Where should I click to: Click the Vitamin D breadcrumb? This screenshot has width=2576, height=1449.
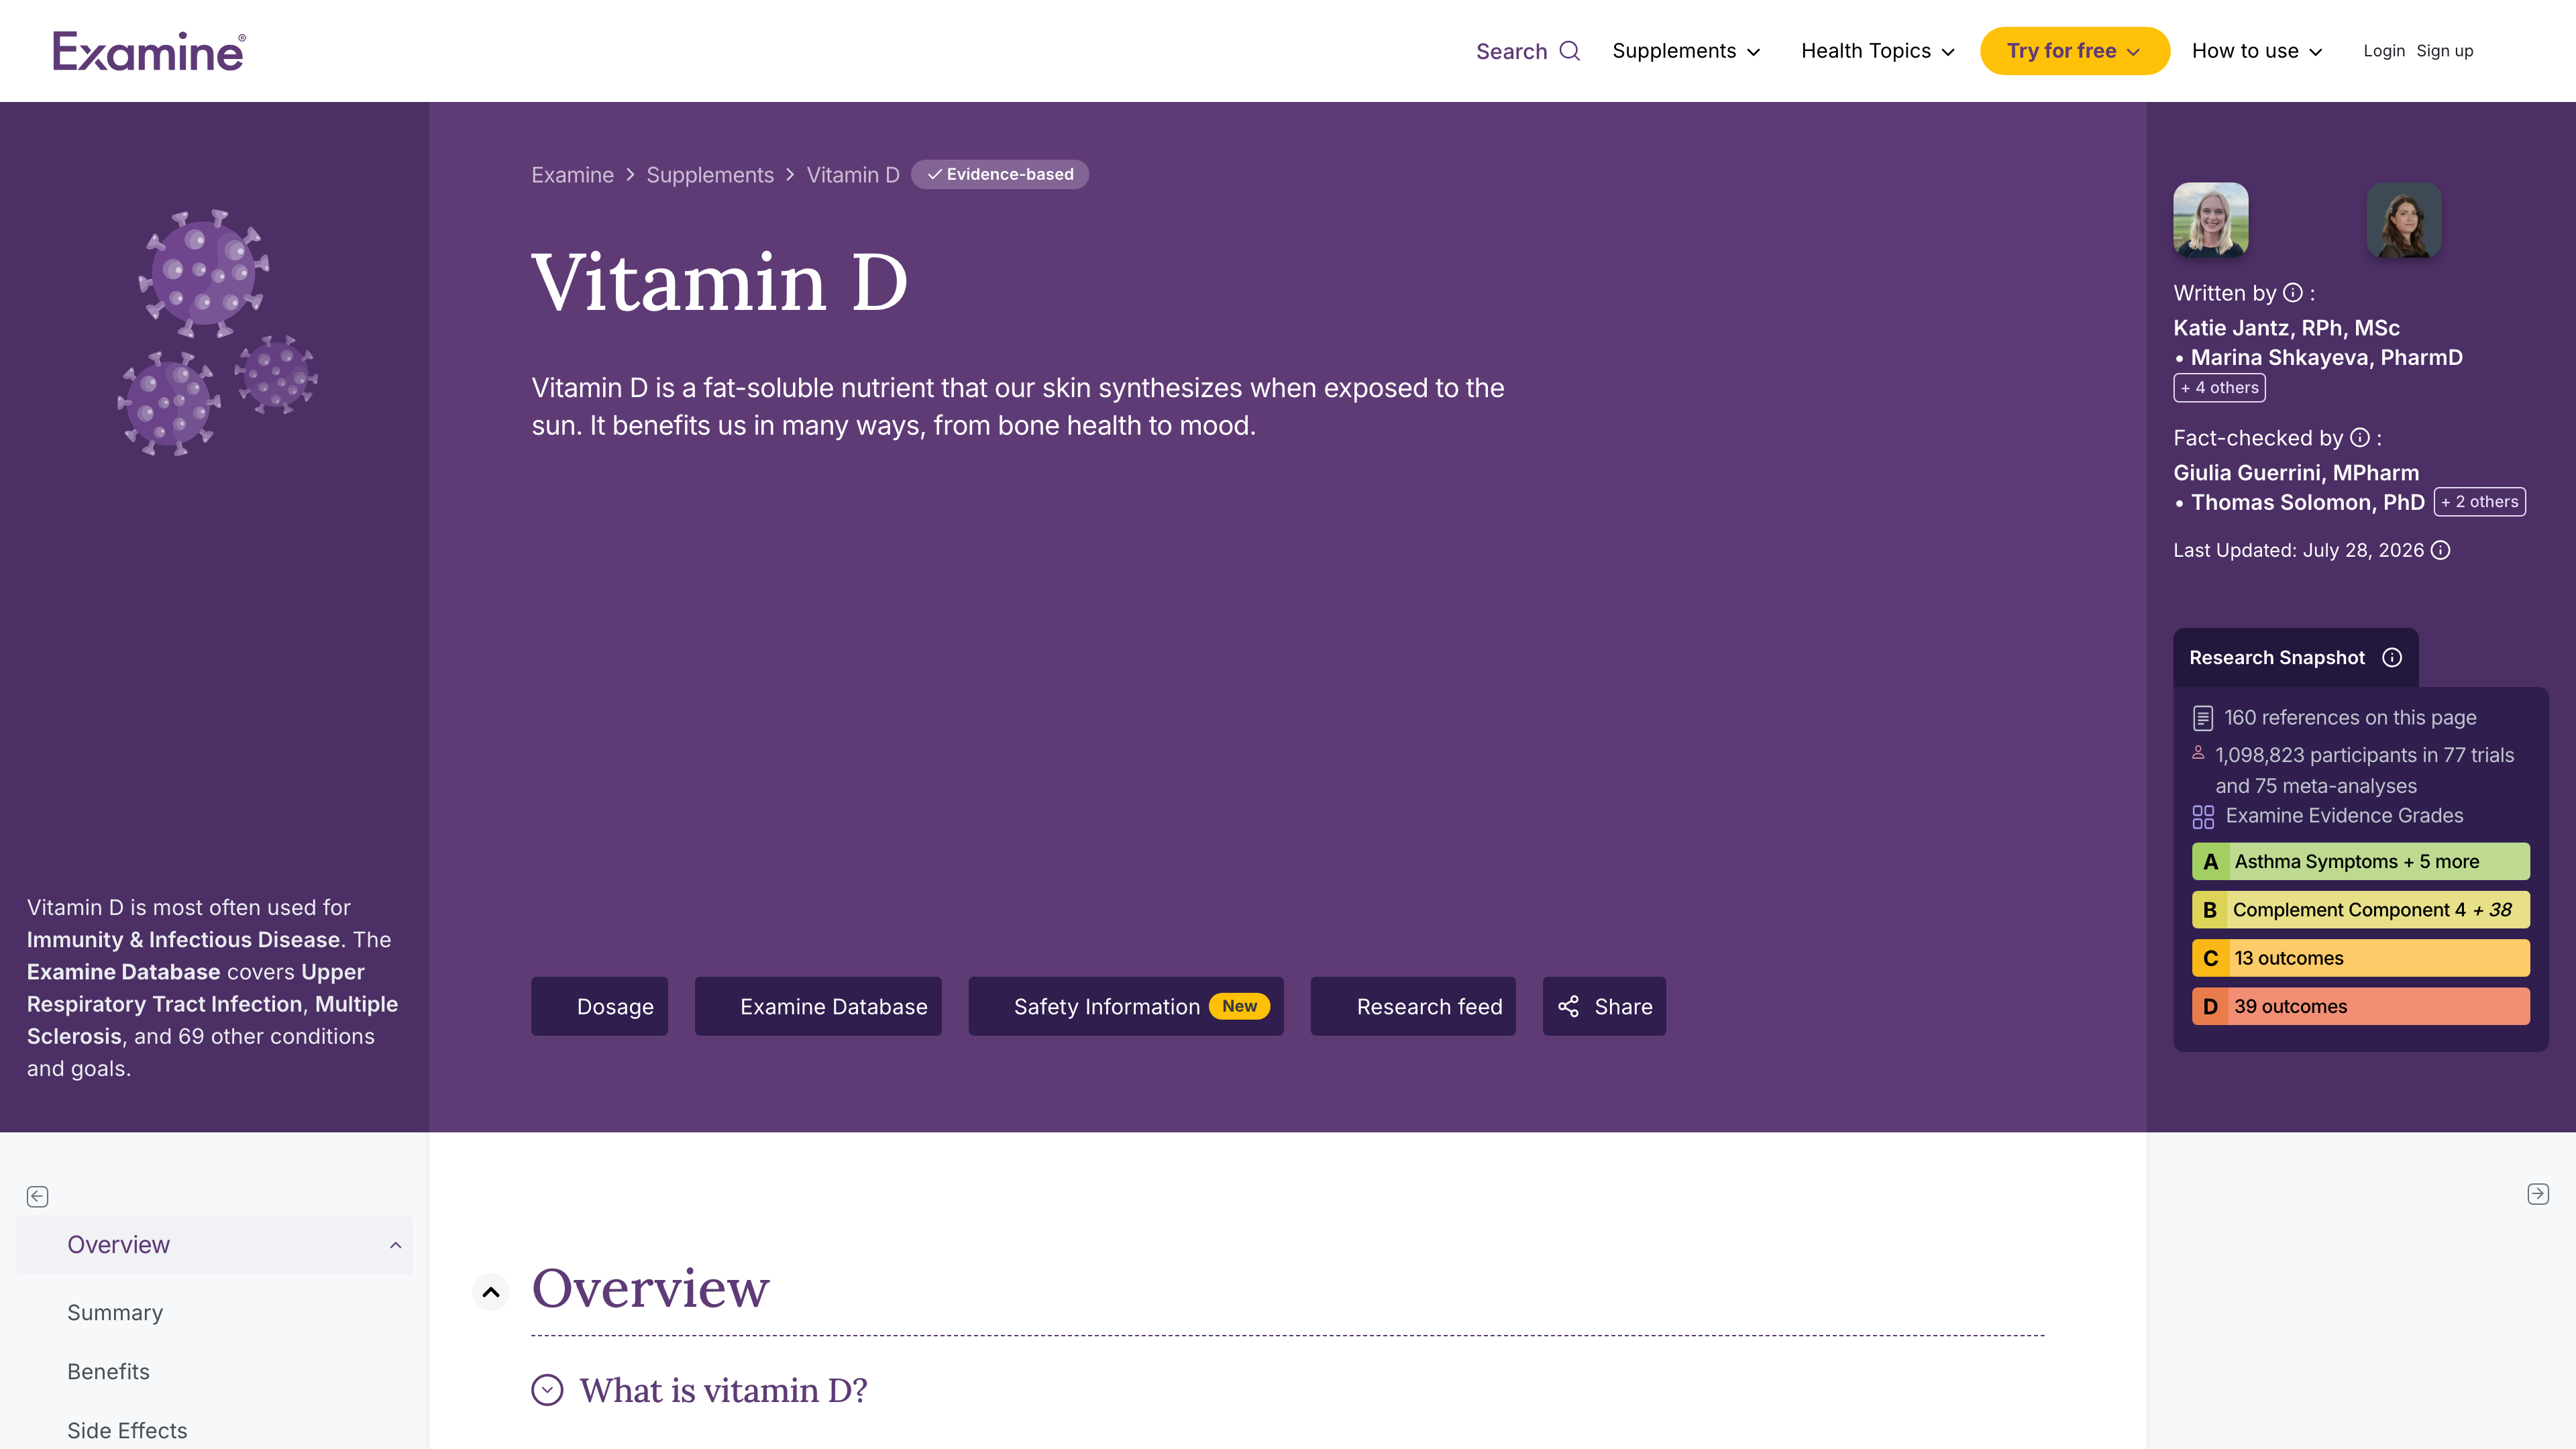[853, 175]
